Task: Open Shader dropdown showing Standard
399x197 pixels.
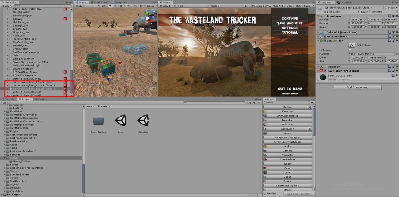Action: (368, 79)
